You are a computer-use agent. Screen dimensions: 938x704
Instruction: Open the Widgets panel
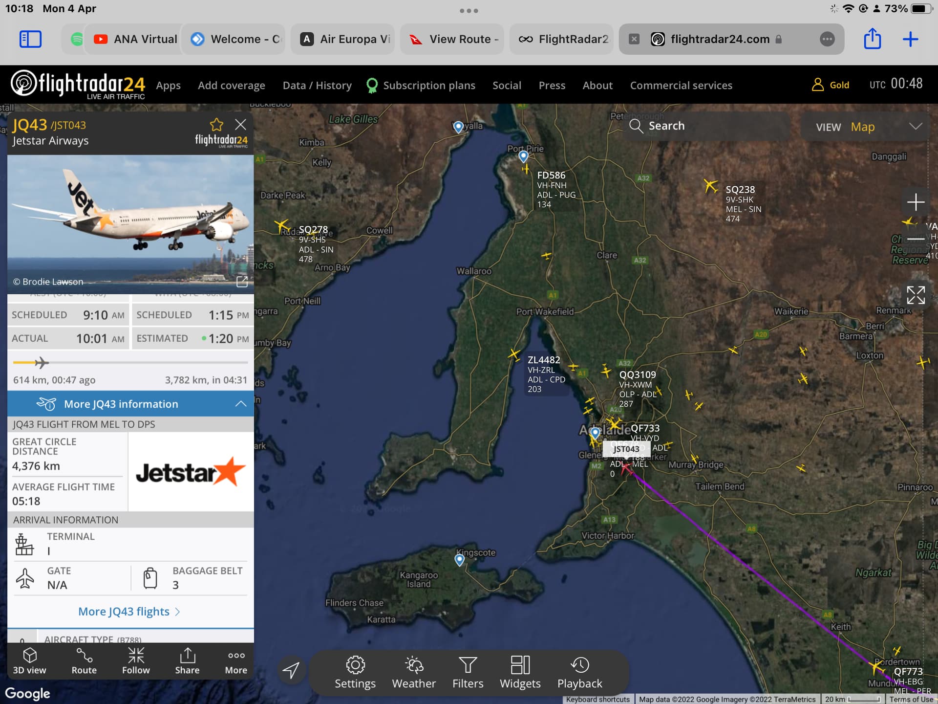(520, 673)
